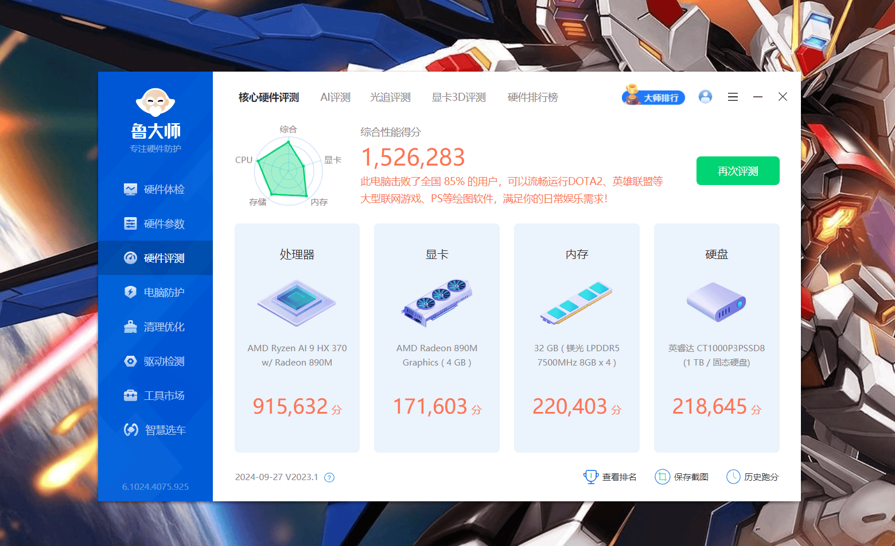
Task: Click the 处理器 card title
Action: (x=297, y=254)
